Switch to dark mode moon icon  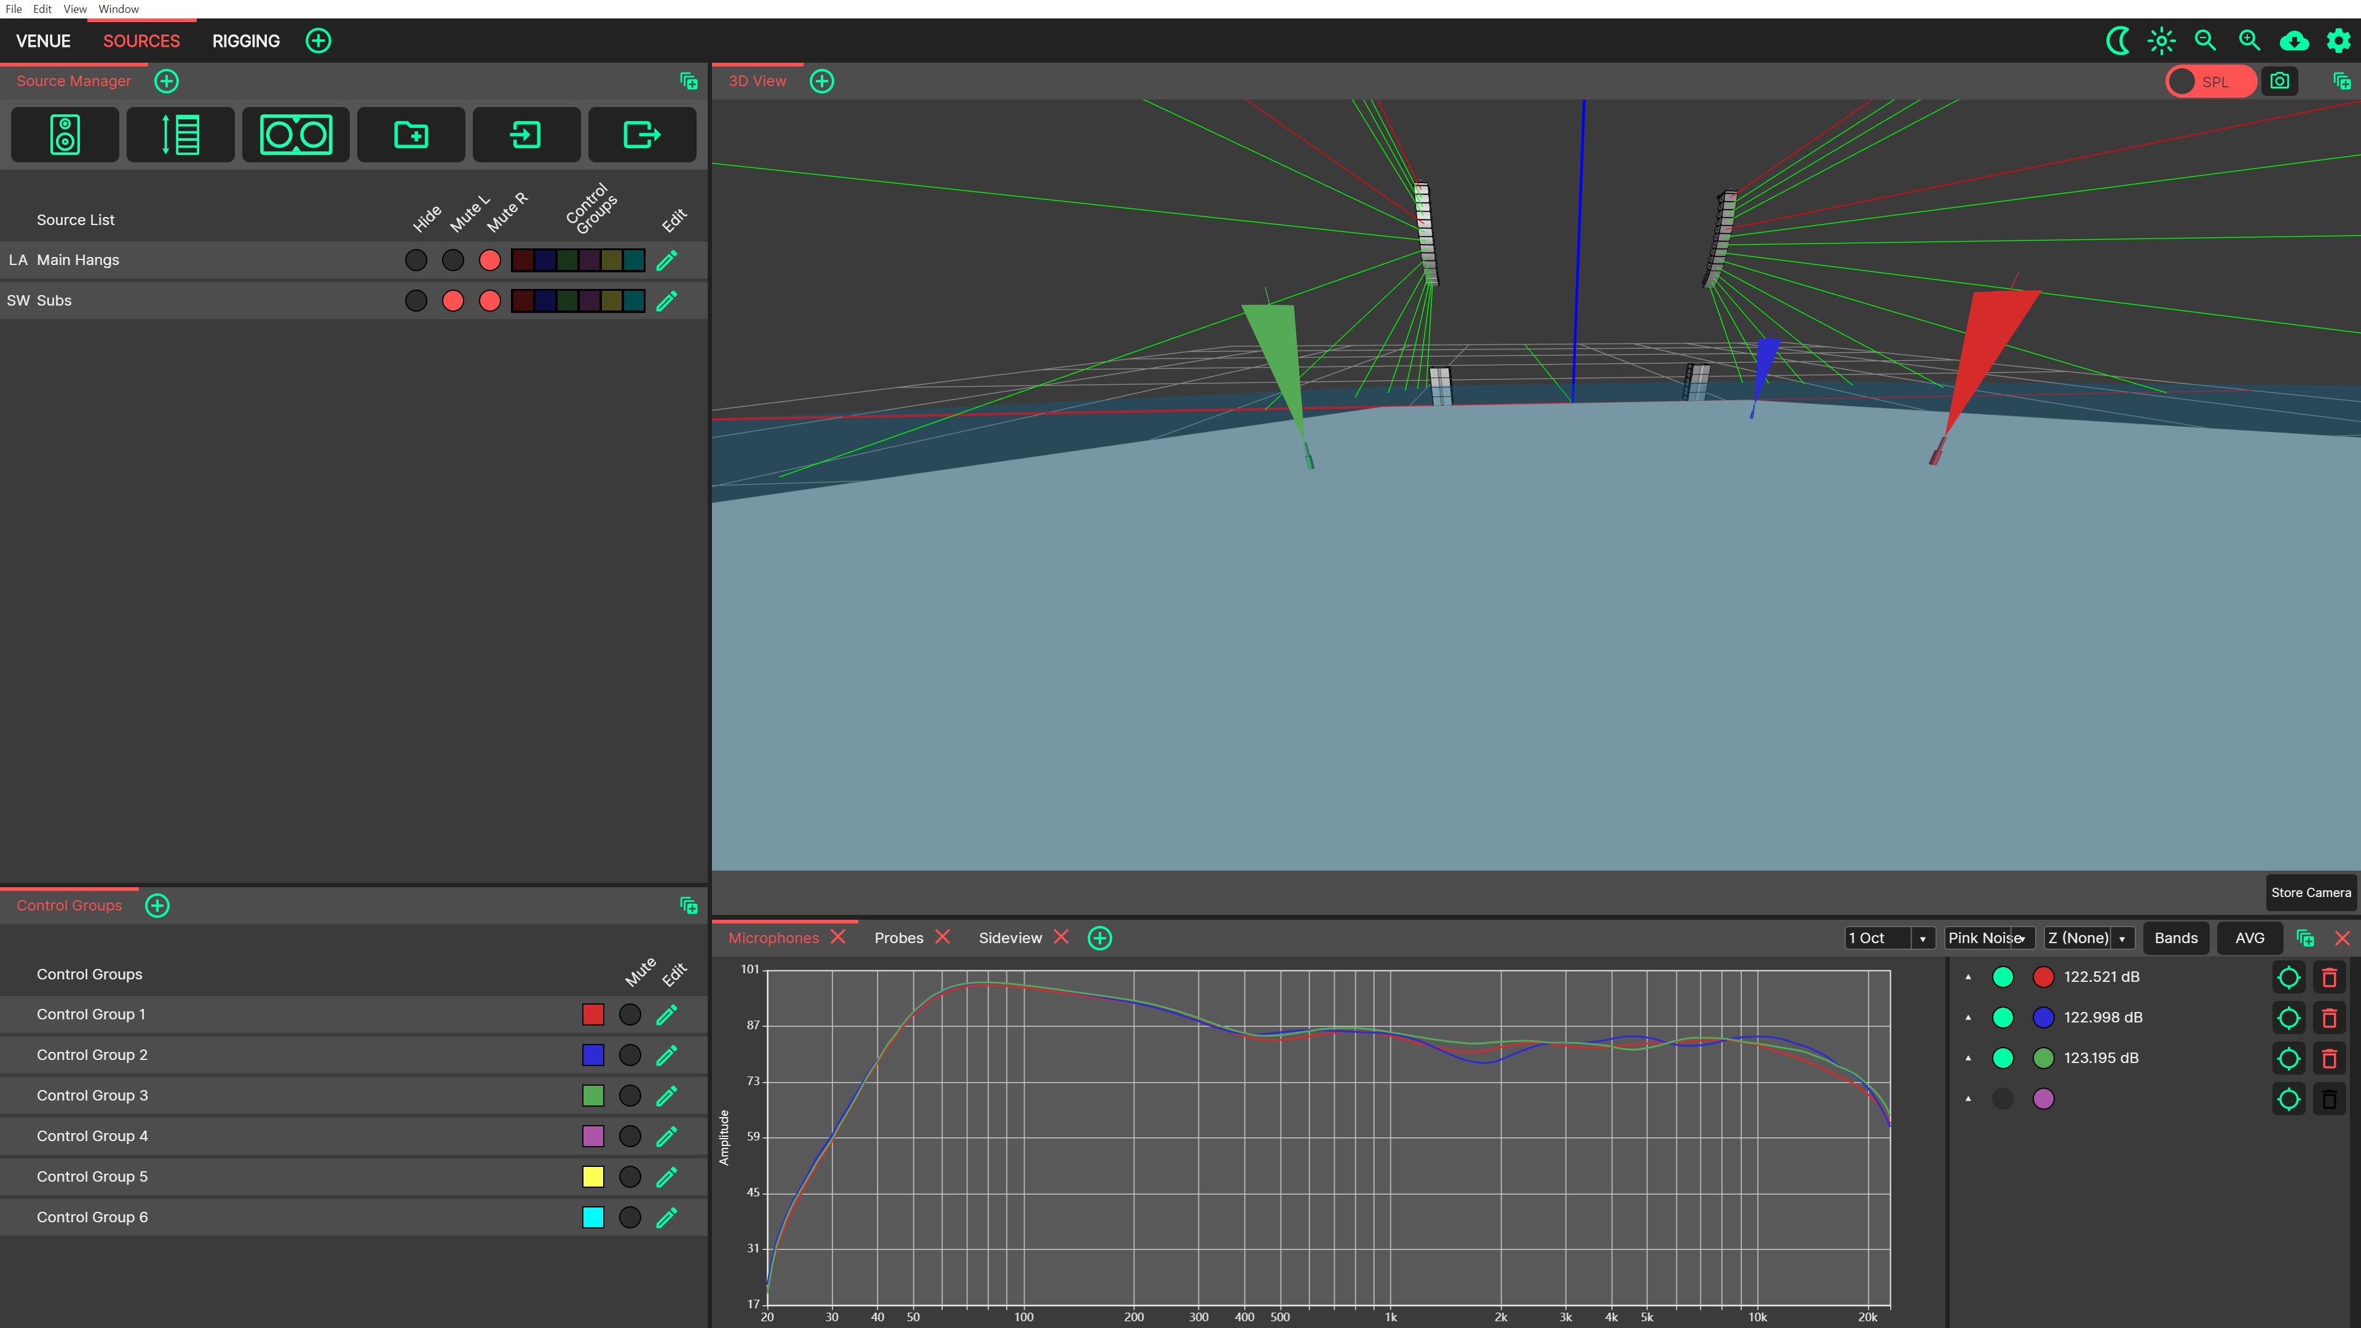click(2117, 41)
